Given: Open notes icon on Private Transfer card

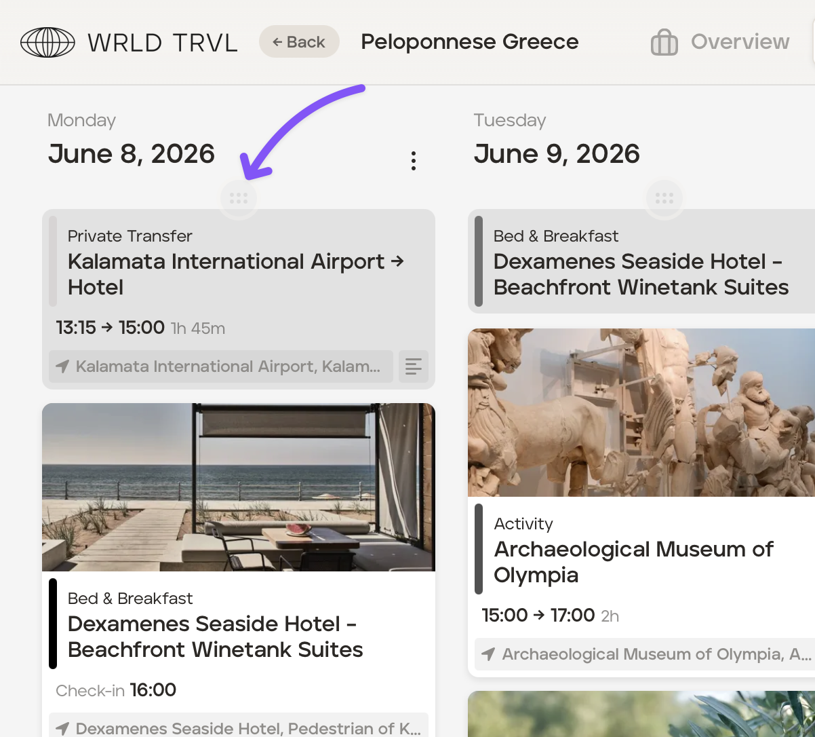Looking at the screenshot, I should [x=413, y=366].
